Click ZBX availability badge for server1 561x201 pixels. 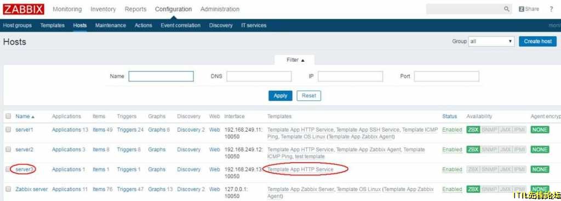pos(473,130)
